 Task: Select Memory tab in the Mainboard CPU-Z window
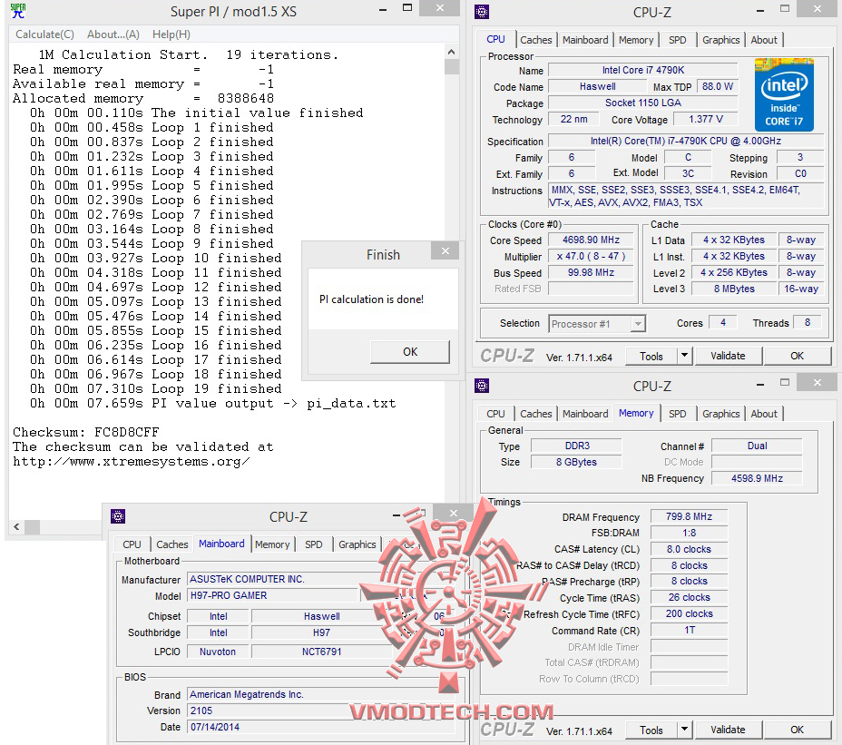(271, 544)
